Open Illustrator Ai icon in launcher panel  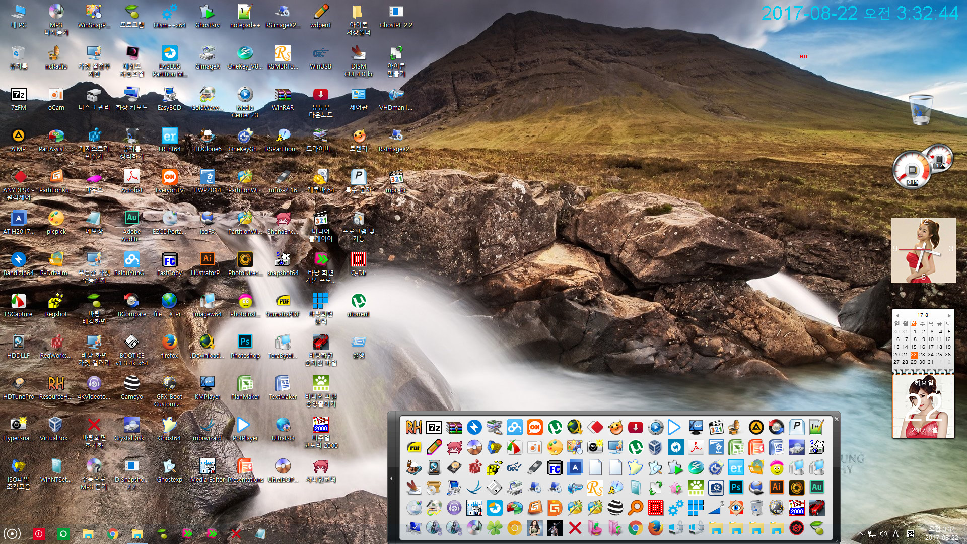[x=776, y=487]
